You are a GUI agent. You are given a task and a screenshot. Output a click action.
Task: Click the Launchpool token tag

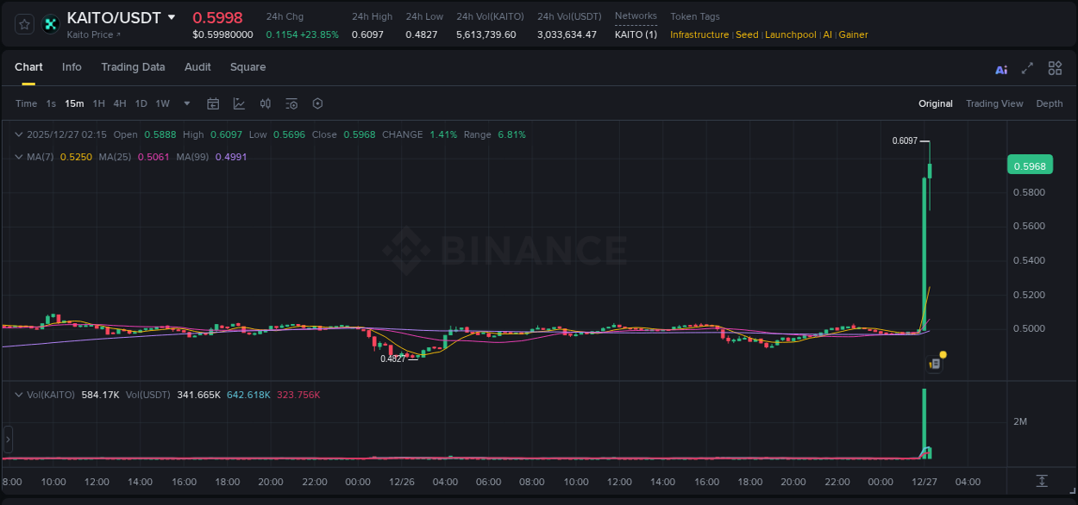[x=790, y=34]
